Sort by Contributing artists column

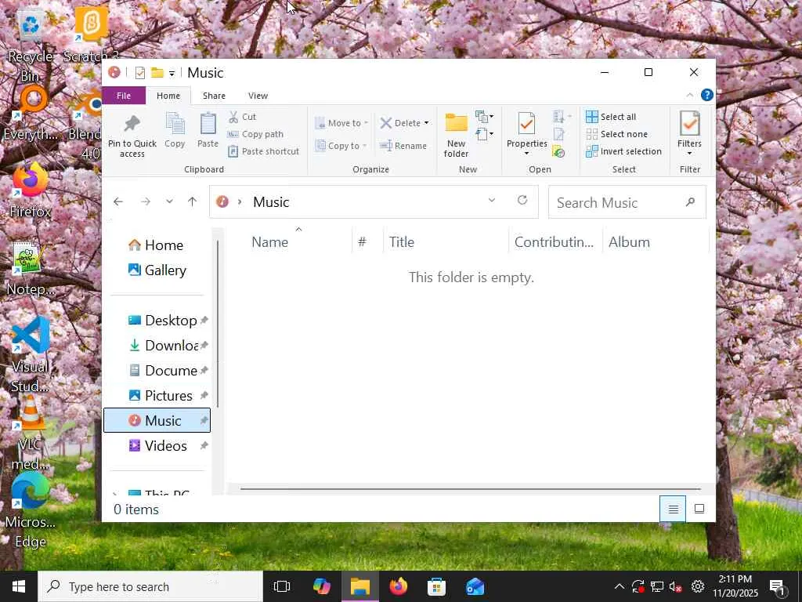click(554, 242)
